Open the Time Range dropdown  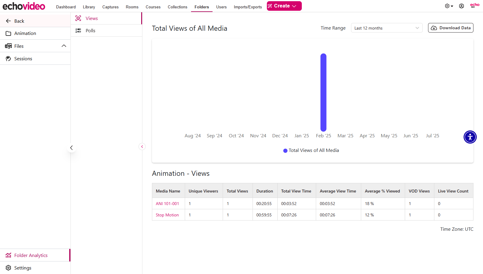[x=387, y=28]
